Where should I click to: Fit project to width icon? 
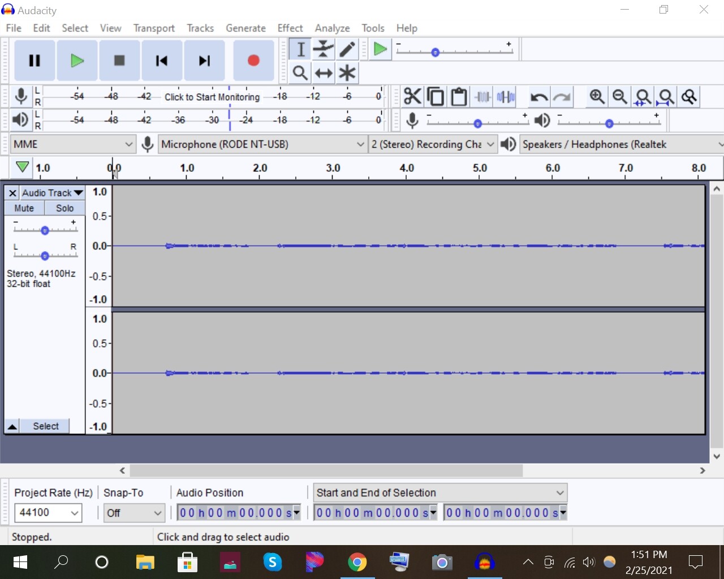(x=666, y=97)
